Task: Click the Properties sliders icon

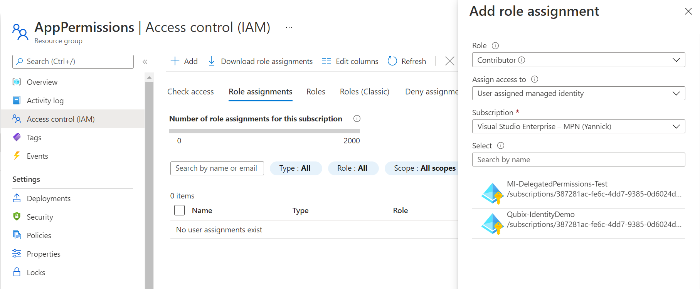Action: [17, 254]
